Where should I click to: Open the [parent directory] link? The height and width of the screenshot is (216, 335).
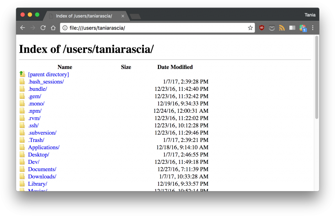[x=48, y=74]
